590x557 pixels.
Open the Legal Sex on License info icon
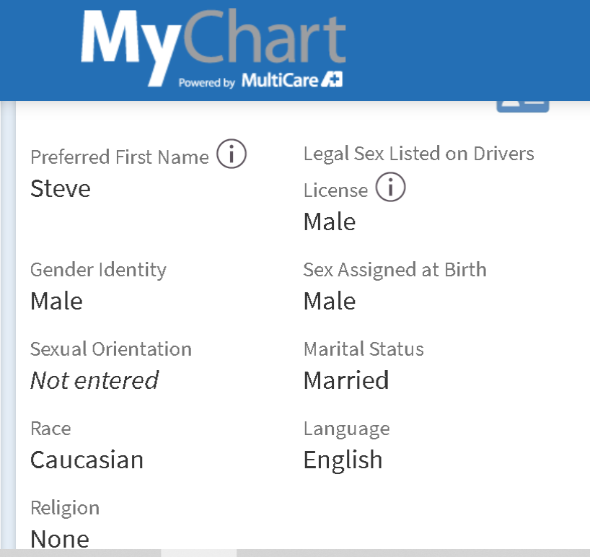[391, 188]
